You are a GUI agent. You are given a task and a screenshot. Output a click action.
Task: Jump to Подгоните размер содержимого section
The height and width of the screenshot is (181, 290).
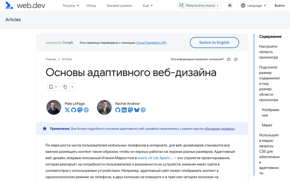pos(270,84)
